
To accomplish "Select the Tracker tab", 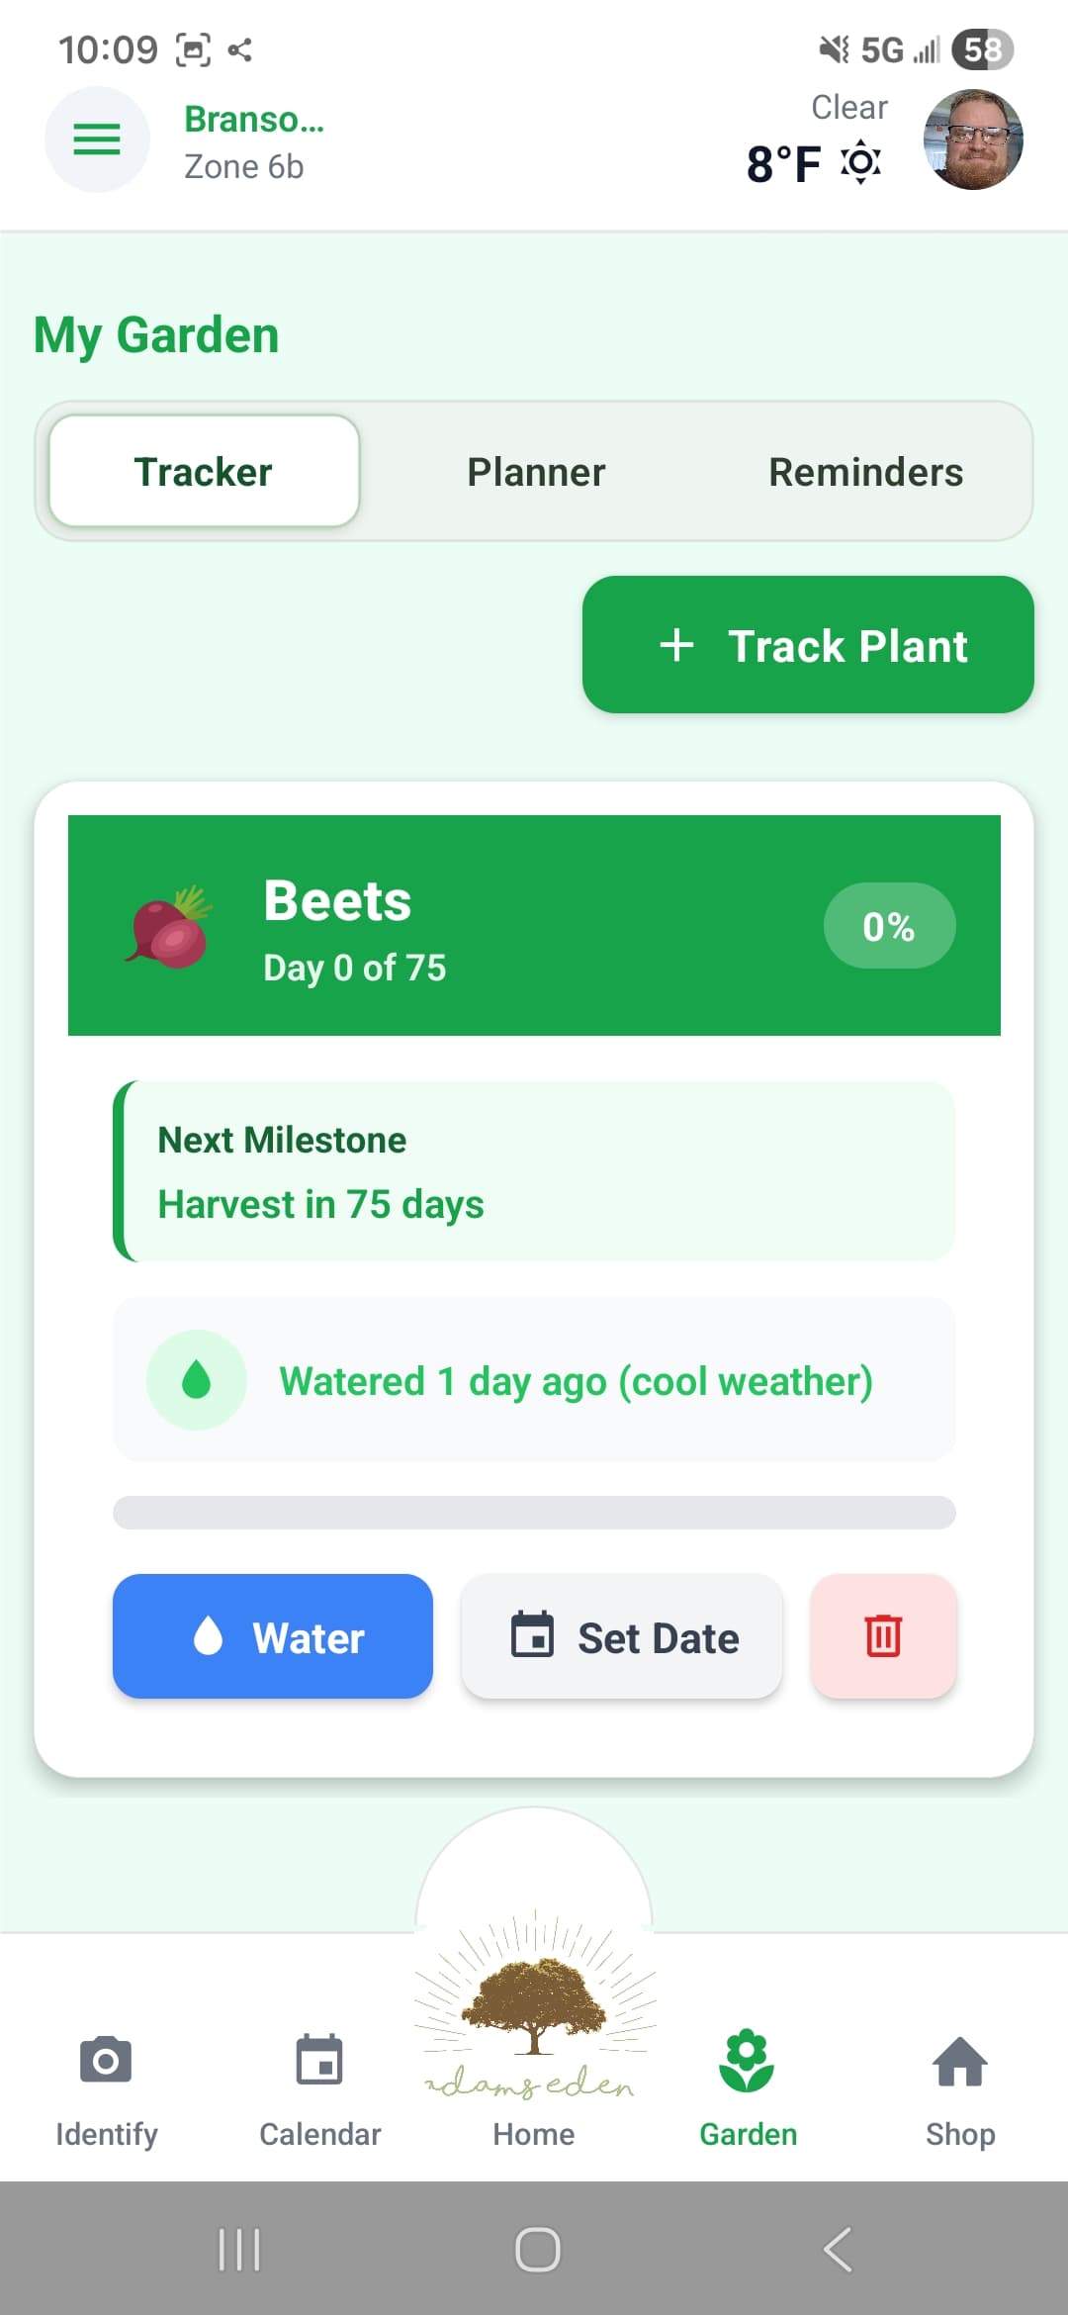I will [203, 471].
